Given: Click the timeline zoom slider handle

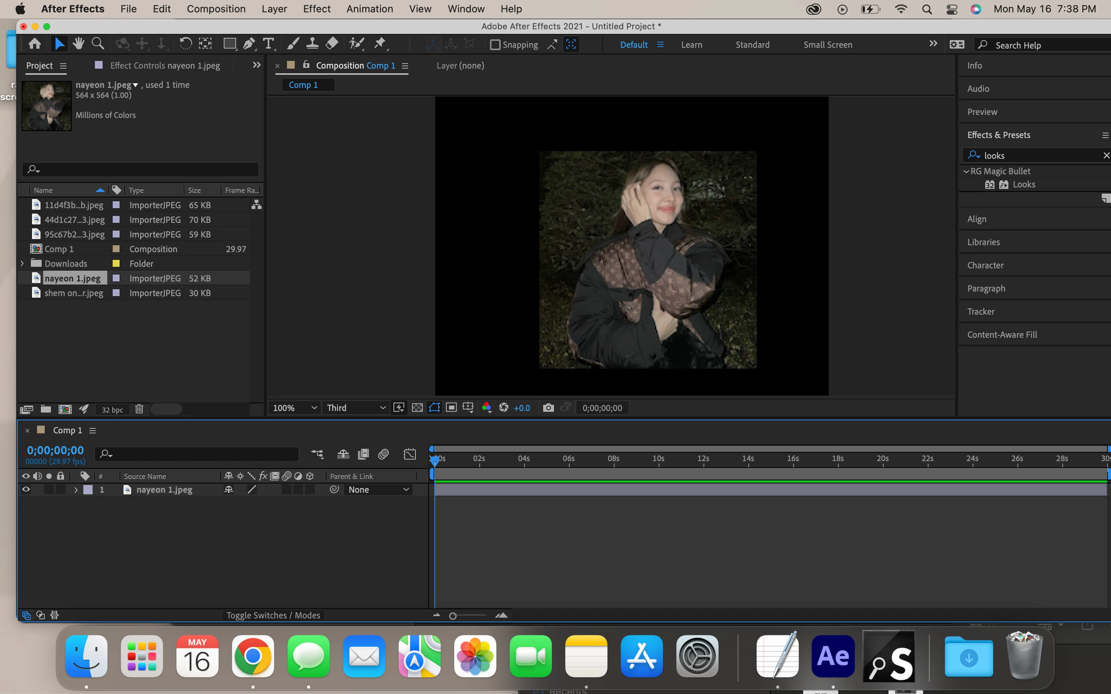Looking at the screenshot, I should pos(453,616).
